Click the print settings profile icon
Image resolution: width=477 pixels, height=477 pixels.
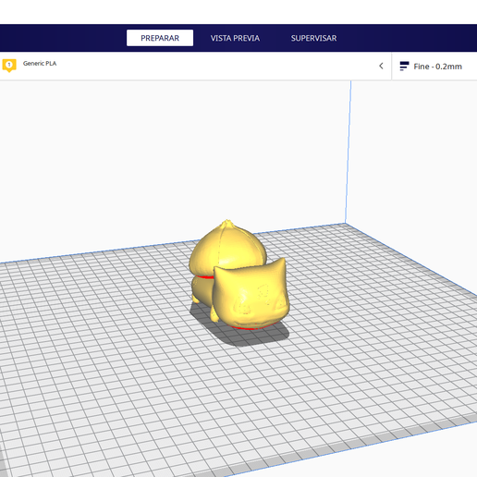[404, 66]
